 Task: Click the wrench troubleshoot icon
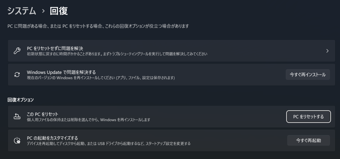[x=17, y=51]
